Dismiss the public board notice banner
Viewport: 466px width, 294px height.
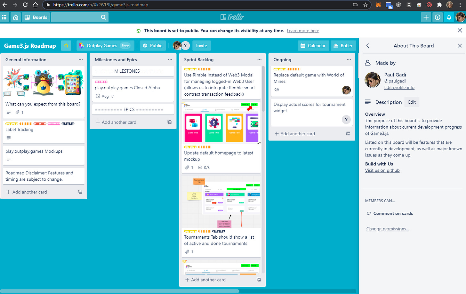pyautogui.click(x=460, y=30)
